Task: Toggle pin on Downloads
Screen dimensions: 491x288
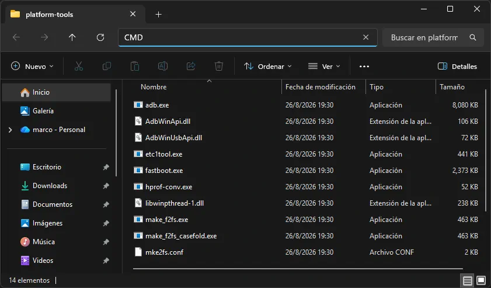Action: [106, 186]
